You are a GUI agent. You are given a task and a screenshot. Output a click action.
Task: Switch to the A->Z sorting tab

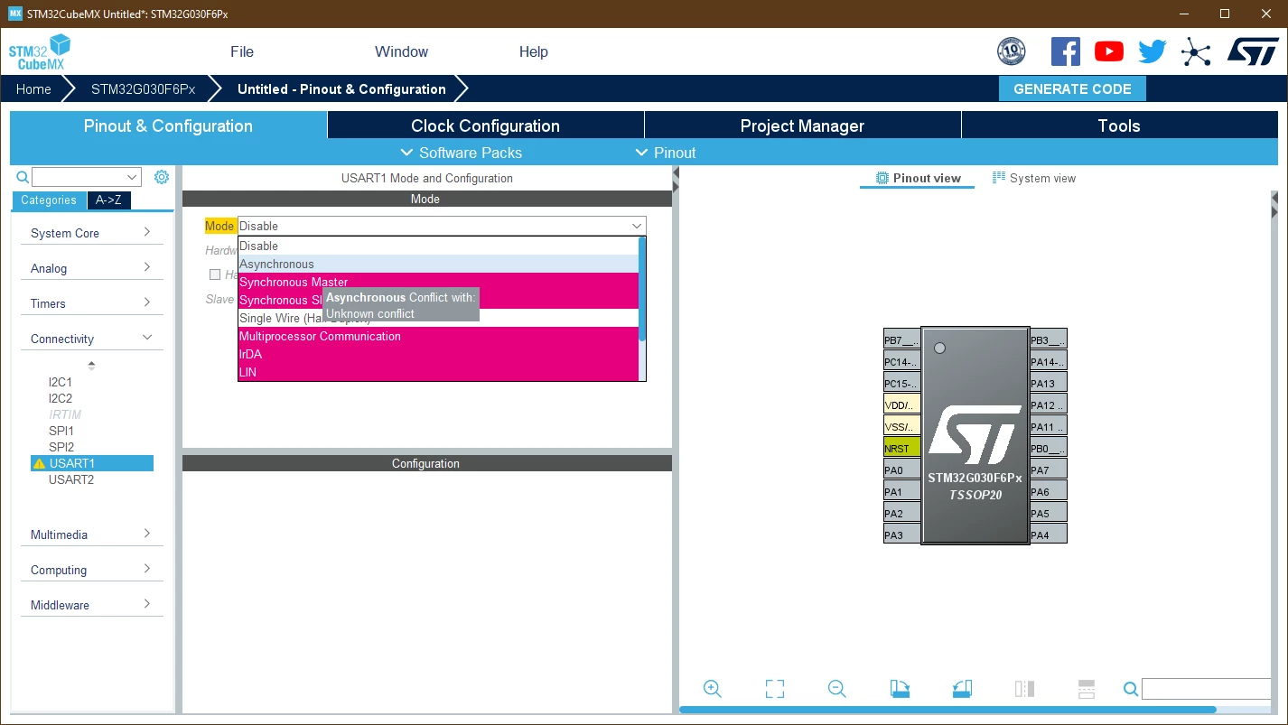point(109,200)
